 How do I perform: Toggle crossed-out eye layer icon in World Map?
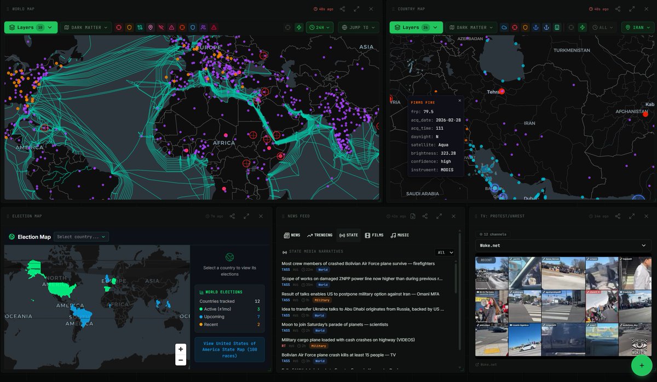pyautogui.click(x=161, y=27)
